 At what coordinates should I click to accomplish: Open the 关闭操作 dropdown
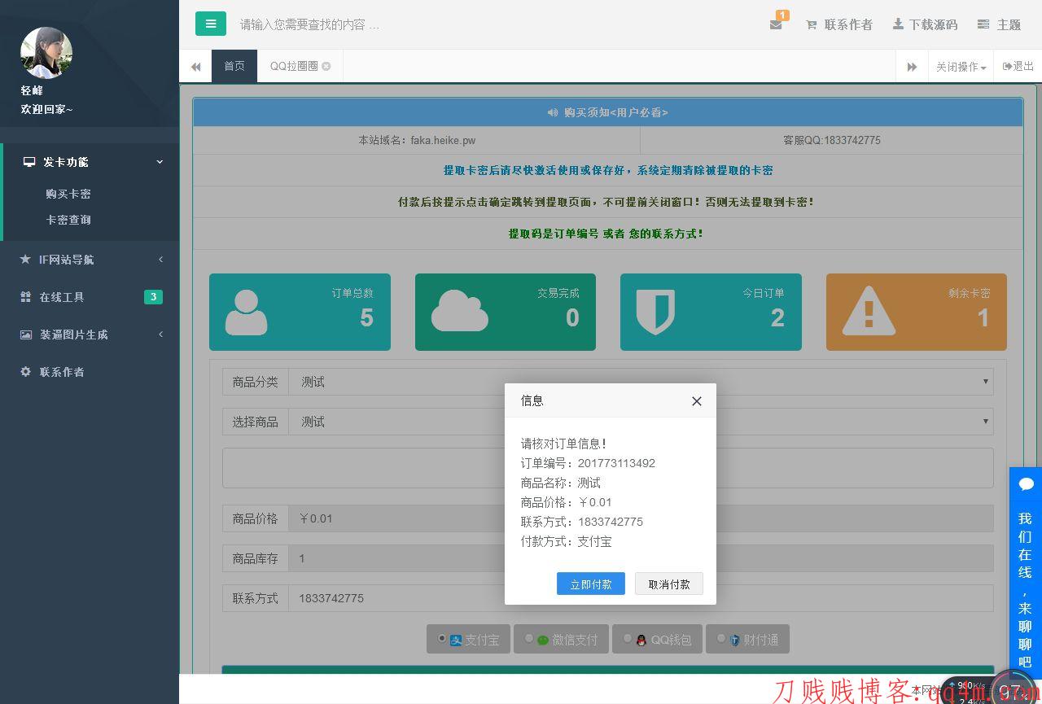[961, 67]
